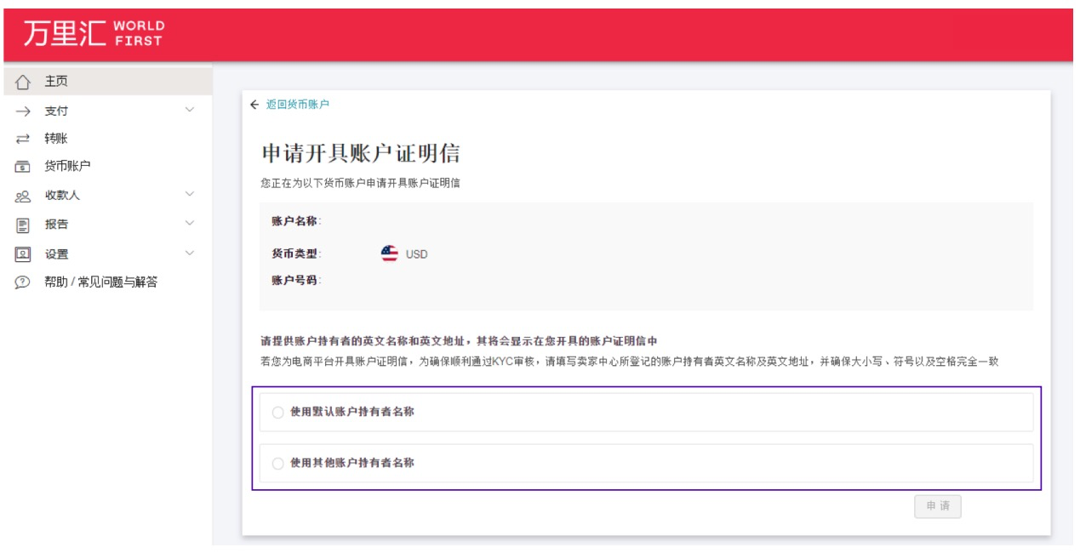
Task: Expand the 支付 menu chevron
Action: click(x=190, y=110)
